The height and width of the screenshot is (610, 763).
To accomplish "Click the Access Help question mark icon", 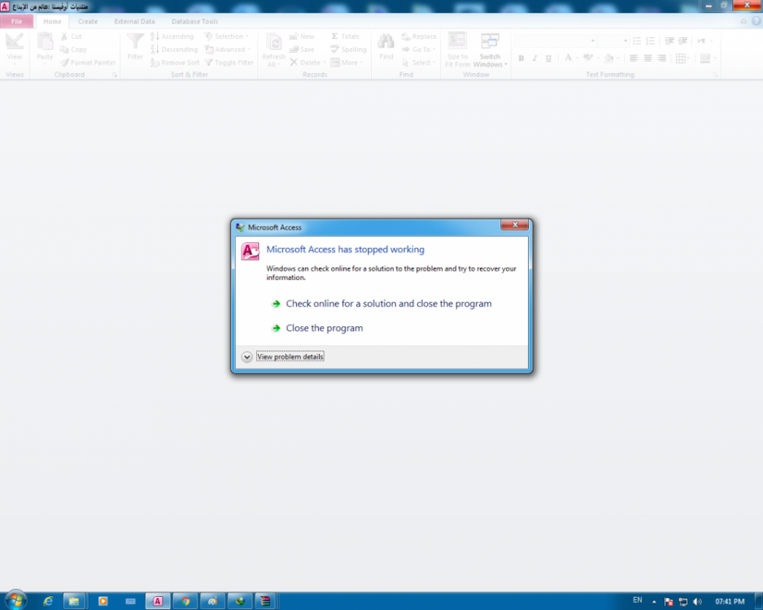I will (x=756, y=21).
